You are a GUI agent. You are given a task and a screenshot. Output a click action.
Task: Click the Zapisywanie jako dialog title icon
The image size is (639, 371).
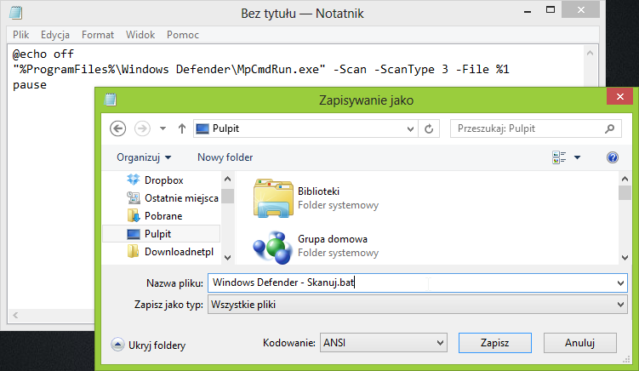111,100
